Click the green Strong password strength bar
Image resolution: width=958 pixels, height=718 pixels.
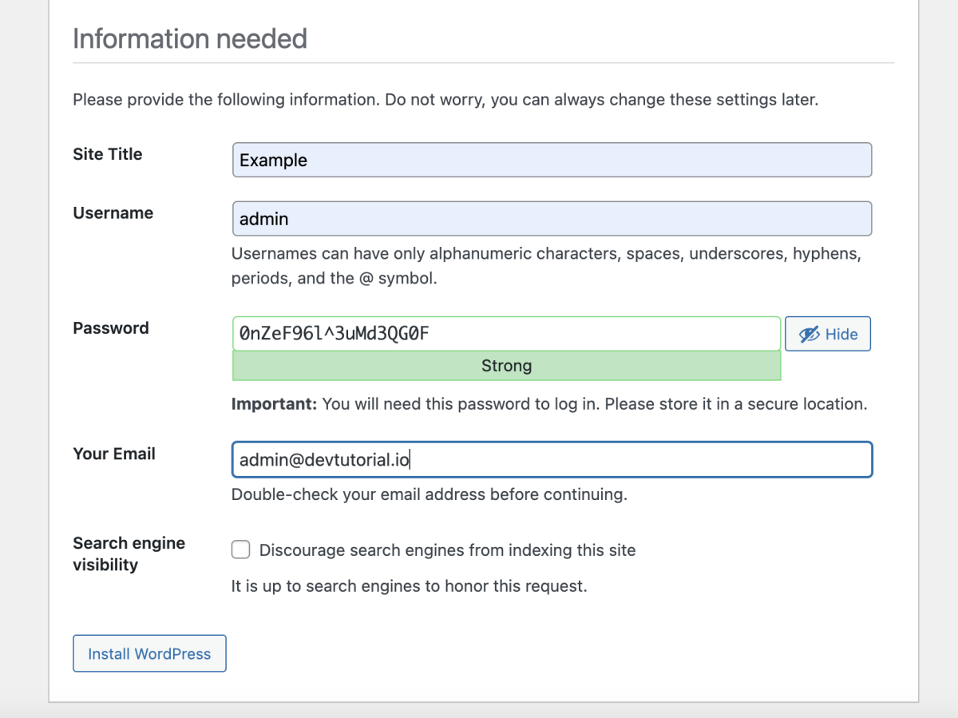[x=506, y=366]
